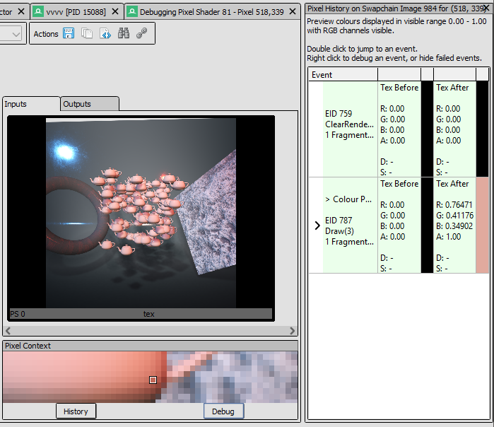Open the shader code file icon
494x427 pixels.
pos(105,33)
